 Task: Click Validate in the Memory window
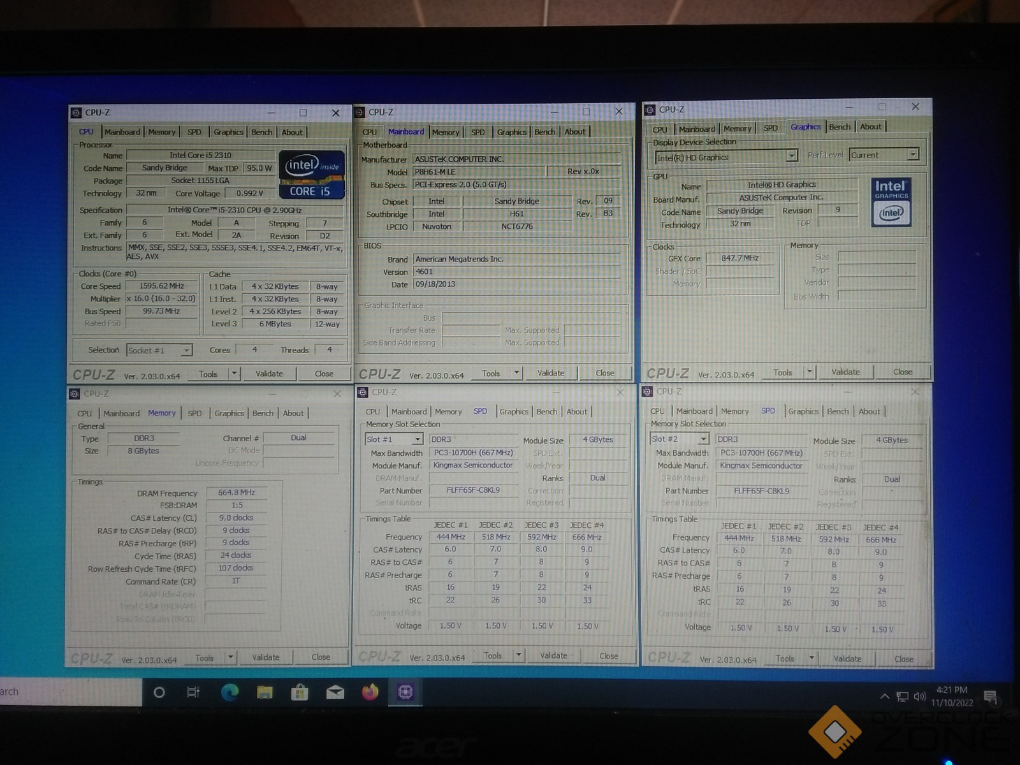265,657
